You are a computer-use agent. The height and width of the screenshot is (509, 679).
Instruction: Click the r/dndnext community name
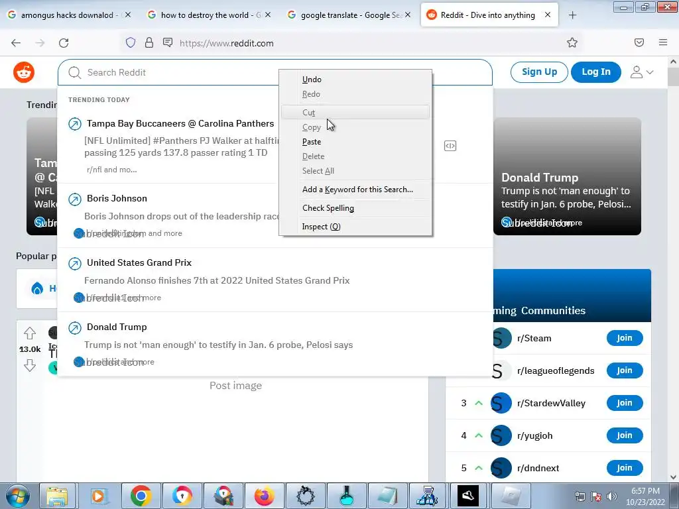click(x=538, y=469)
